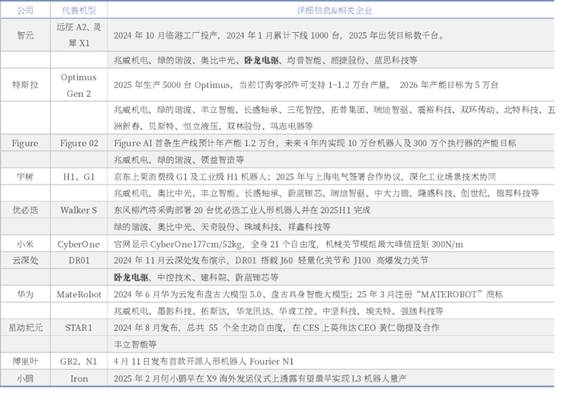Select the Iron model cell
Viewport: 561px width, 404px height.
(x=79, y=378)
